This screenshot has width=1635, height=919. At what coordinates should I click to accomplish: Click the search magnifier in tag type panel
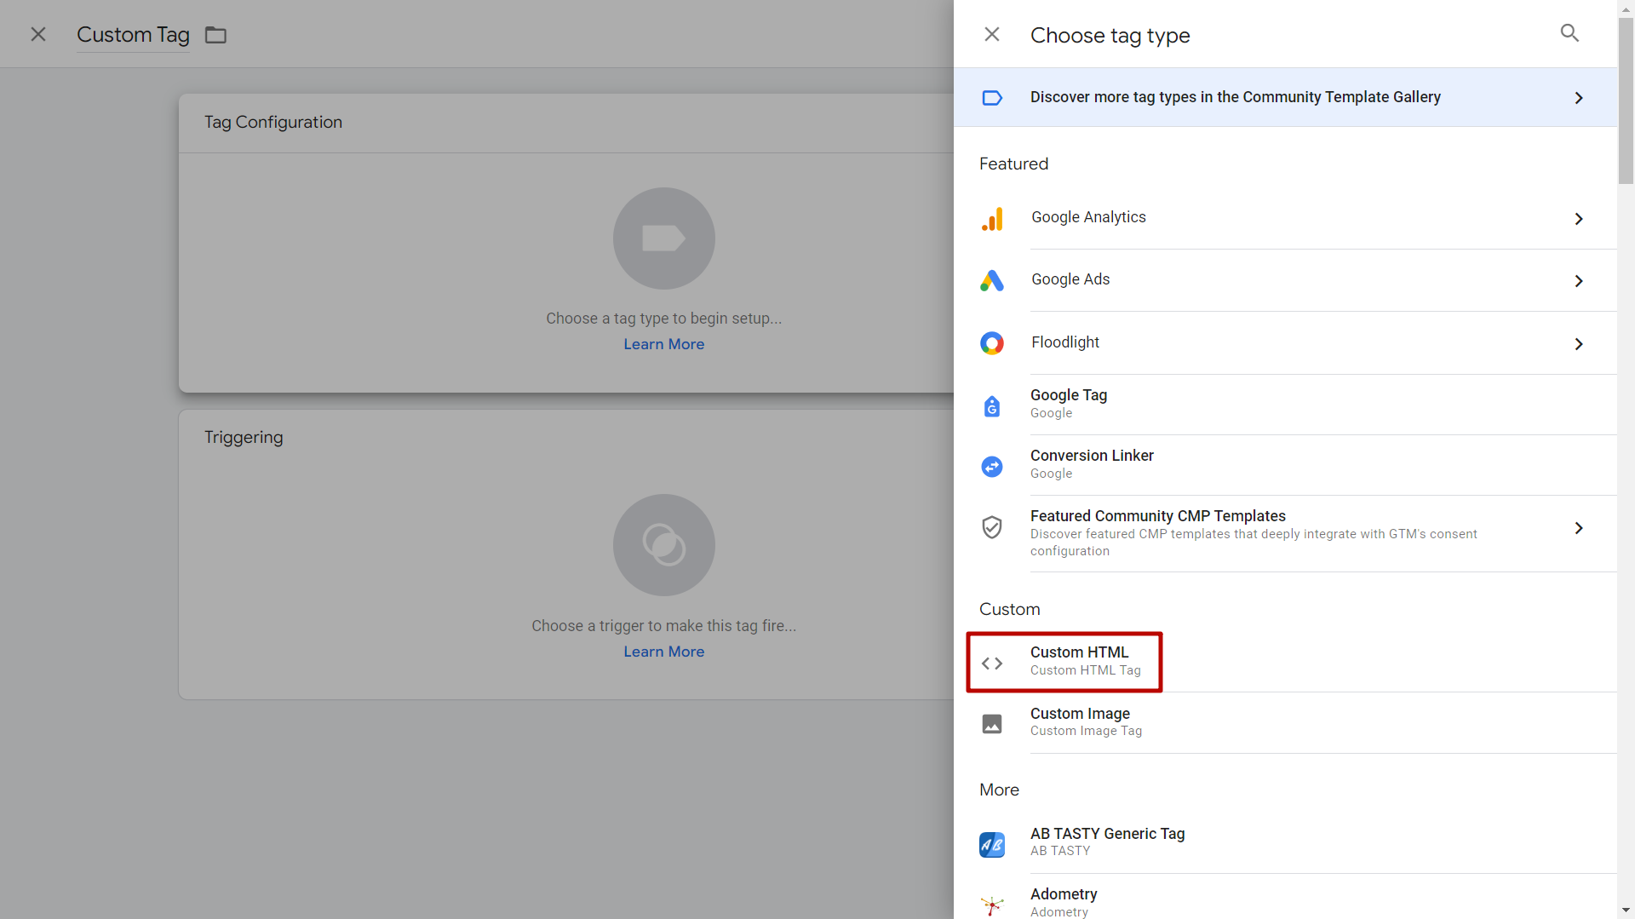1569,33
